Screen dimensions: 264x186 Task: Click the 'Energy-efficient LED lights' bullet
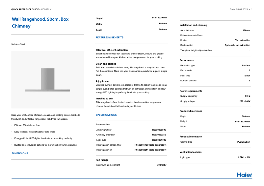point(43,138)
